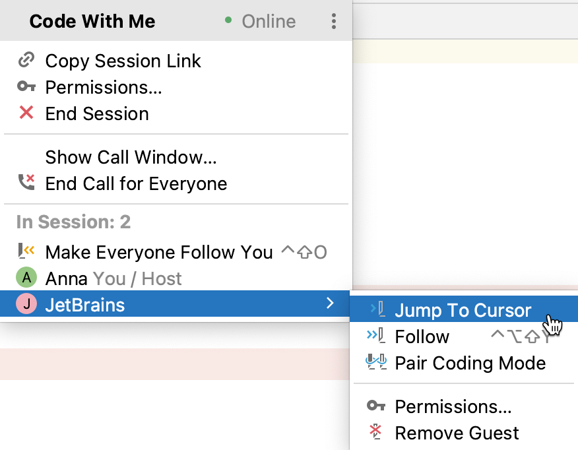This screenshot has width=578, height=450.
Task: Click End Session option
Action: (97, 113)
